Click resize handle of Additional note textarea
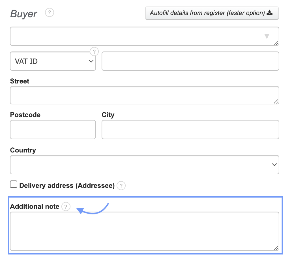292x258 pixels. [276, 248]
